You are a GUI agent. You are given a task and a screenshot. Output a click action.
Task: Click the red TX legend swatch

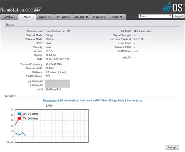(x=19, y=118)
